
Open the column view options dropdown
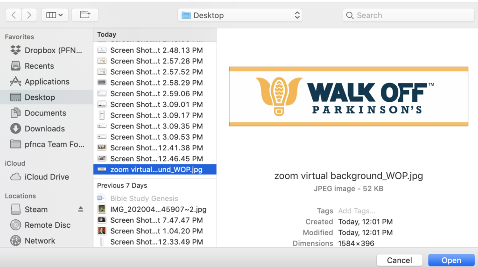point(55,15)
